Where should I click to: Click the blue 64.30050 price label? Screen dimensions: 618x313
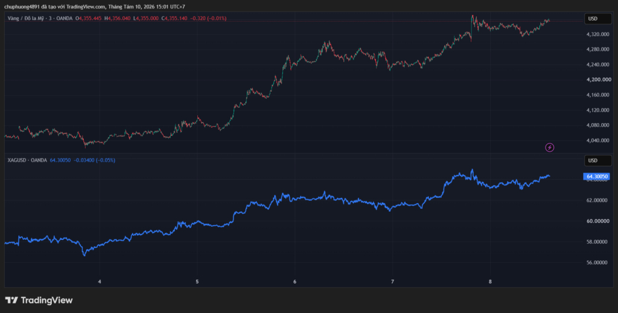click(x=597, y=176)
